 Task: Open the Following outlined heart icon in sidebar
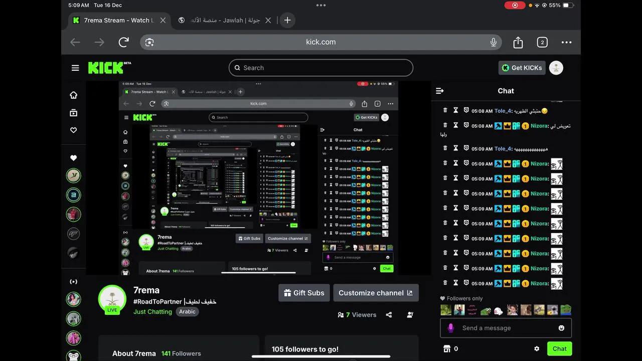point(74,130)
